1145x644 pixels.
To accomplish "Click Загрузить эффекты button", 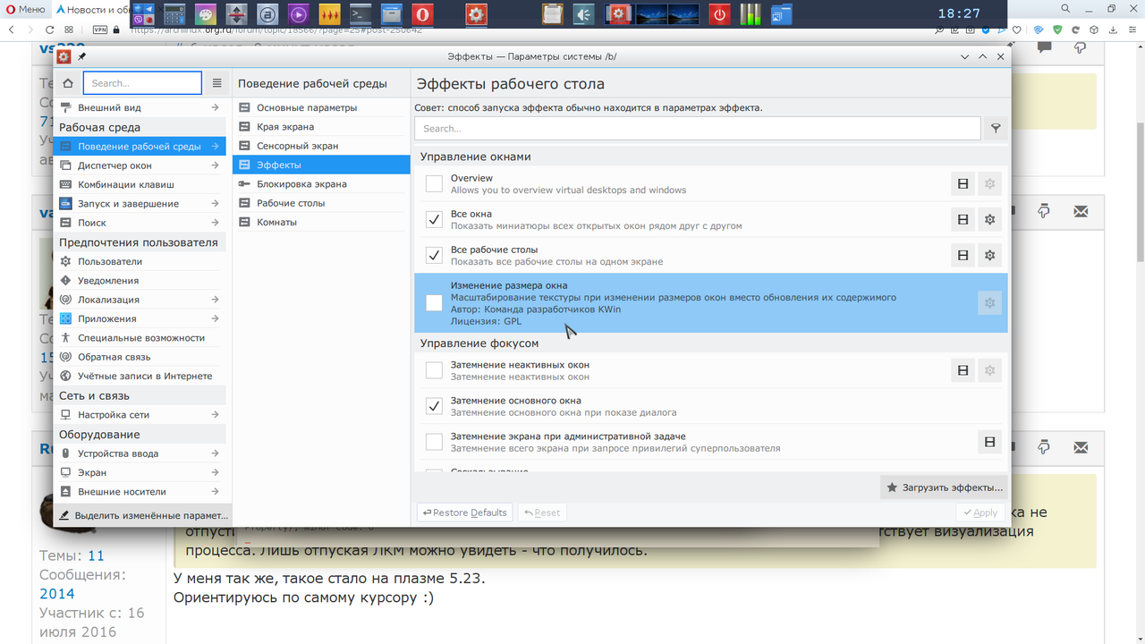I will point(944,487).
